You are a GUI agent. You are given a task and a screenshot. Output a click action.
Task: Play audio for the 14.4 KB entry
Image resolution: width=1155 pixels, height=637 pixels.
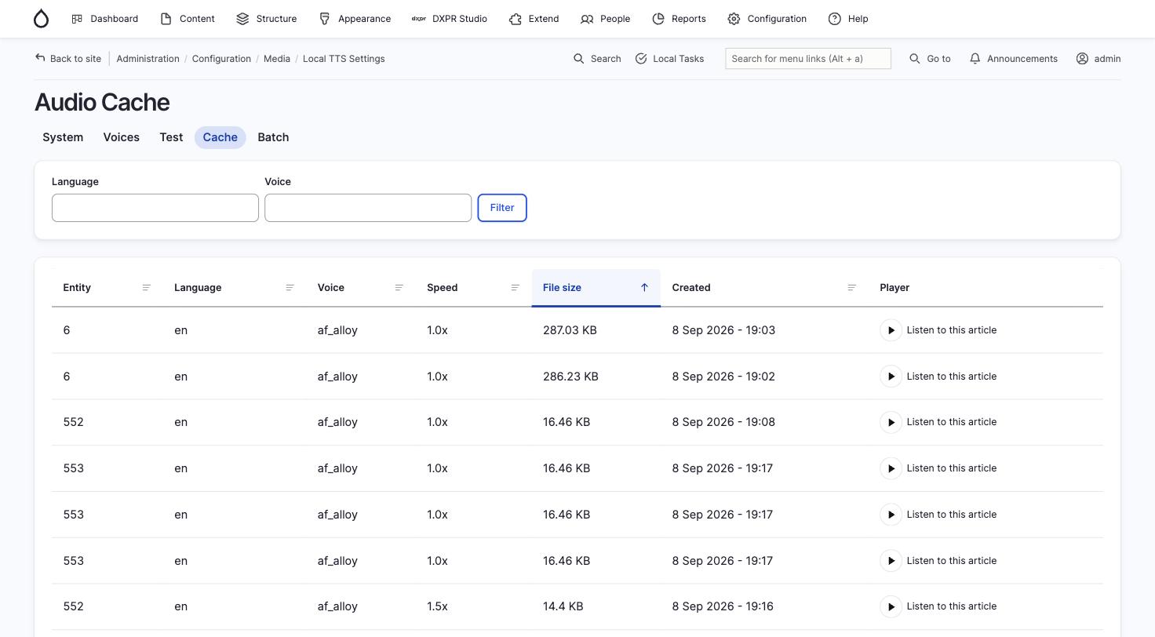click(891, 606)
